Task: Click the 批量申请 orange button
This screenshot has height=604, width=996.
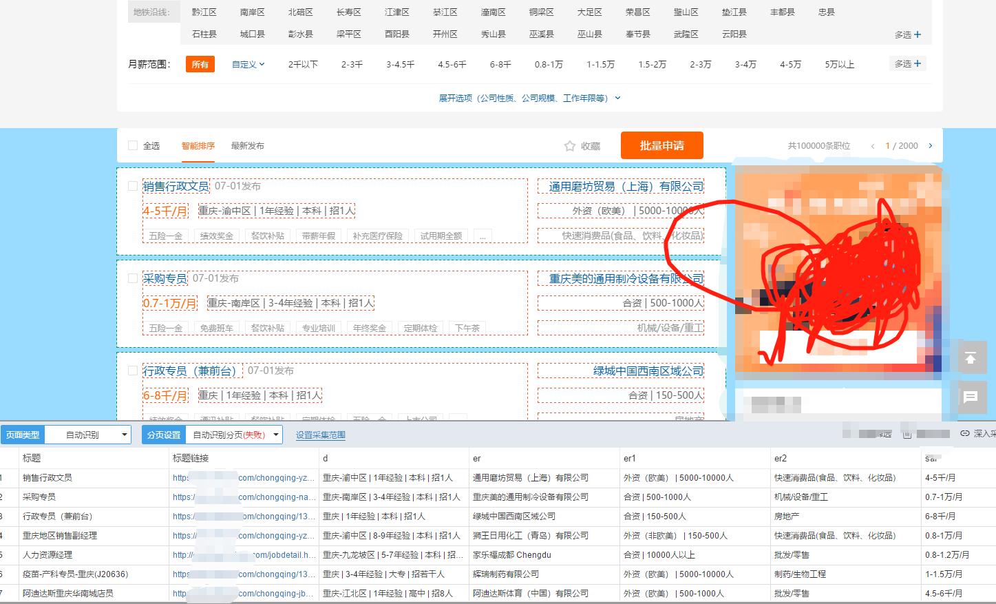Action: [x=661, y=145]
